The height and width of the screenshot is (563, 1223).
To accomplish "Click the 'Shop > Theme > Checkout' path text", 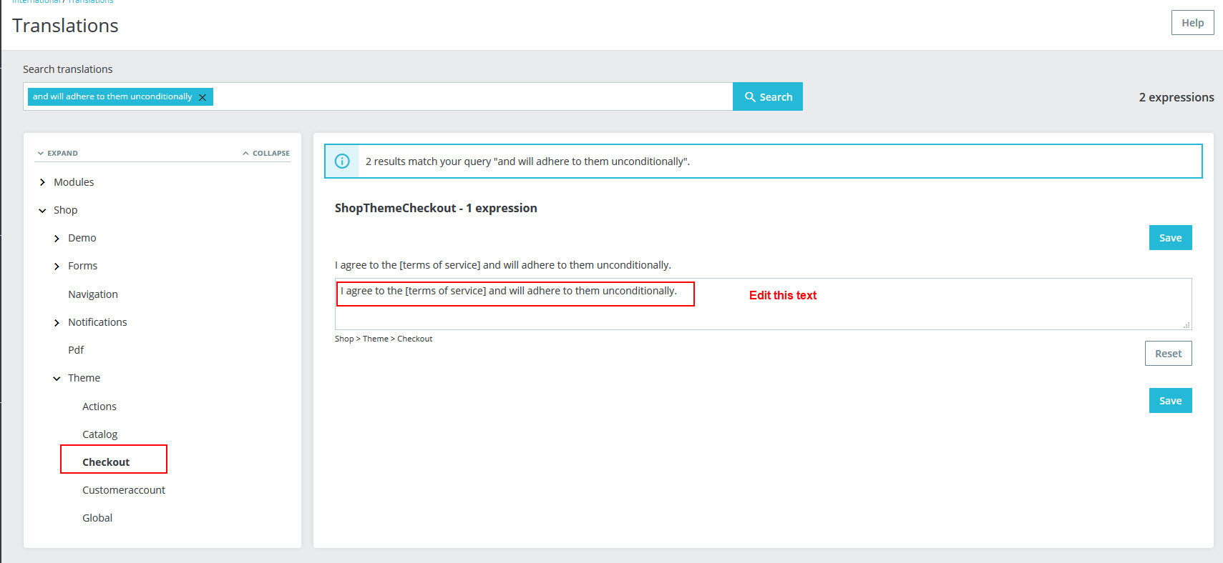I will tap(384, 339).
